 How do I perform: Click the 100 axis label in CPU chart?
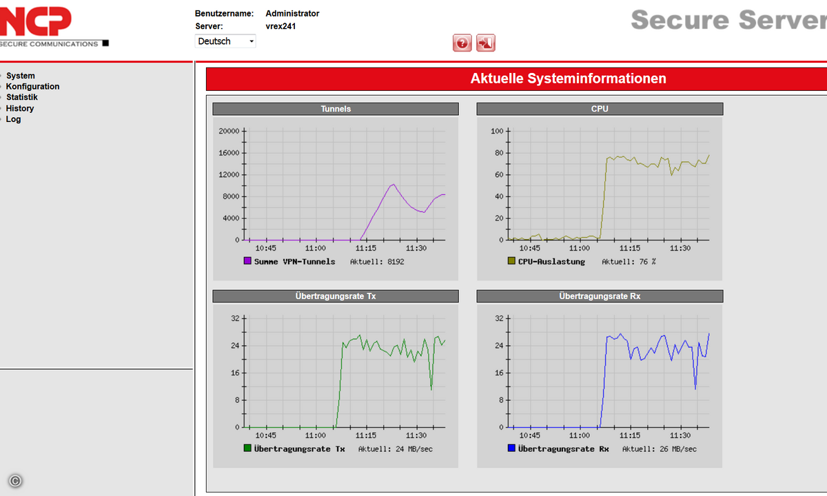497,131
